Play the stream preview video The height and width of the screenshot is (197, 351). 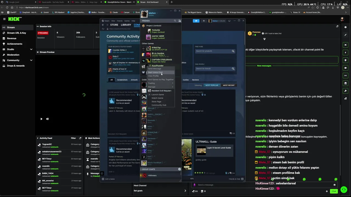[41, 119]
